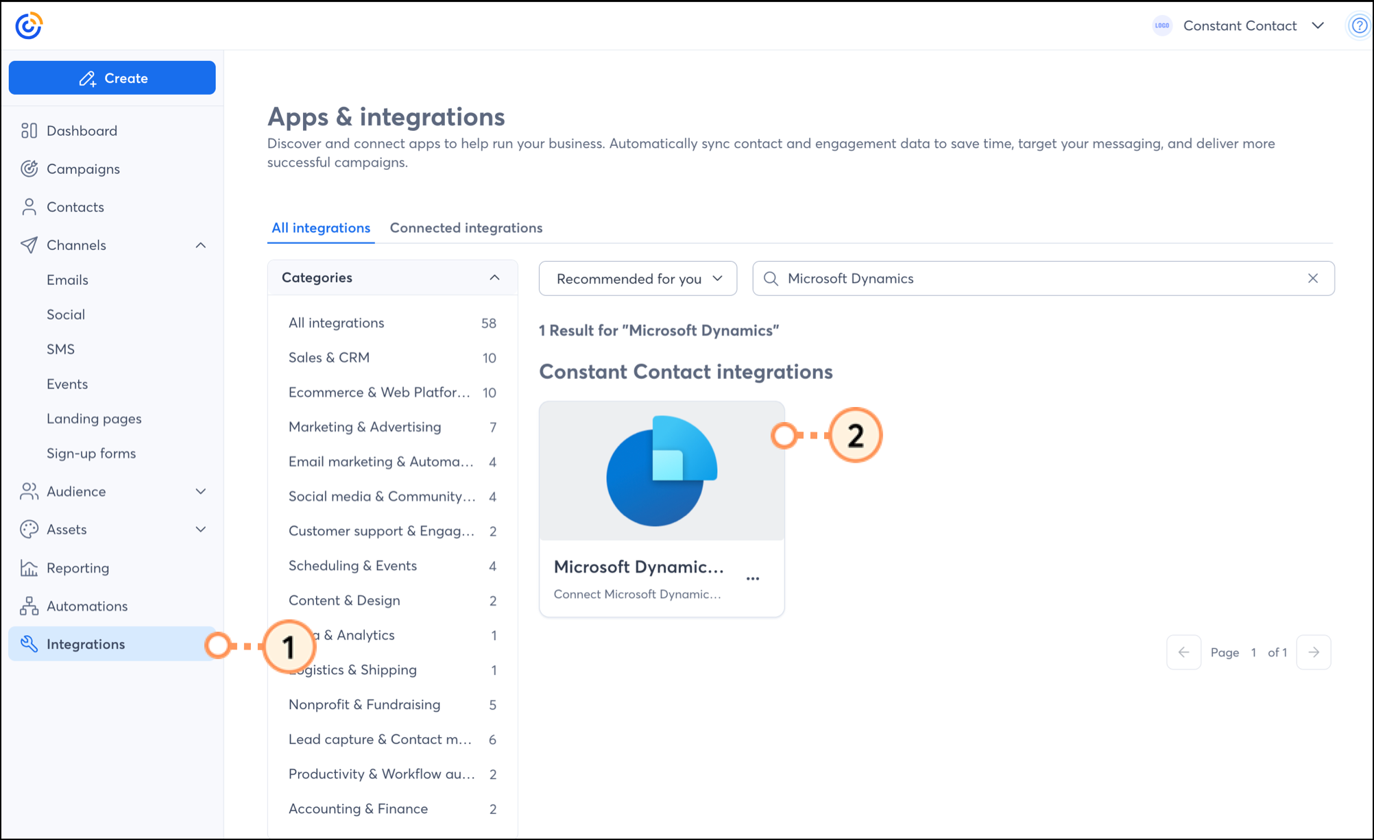Open the Recommended for you dropdown

638,278
